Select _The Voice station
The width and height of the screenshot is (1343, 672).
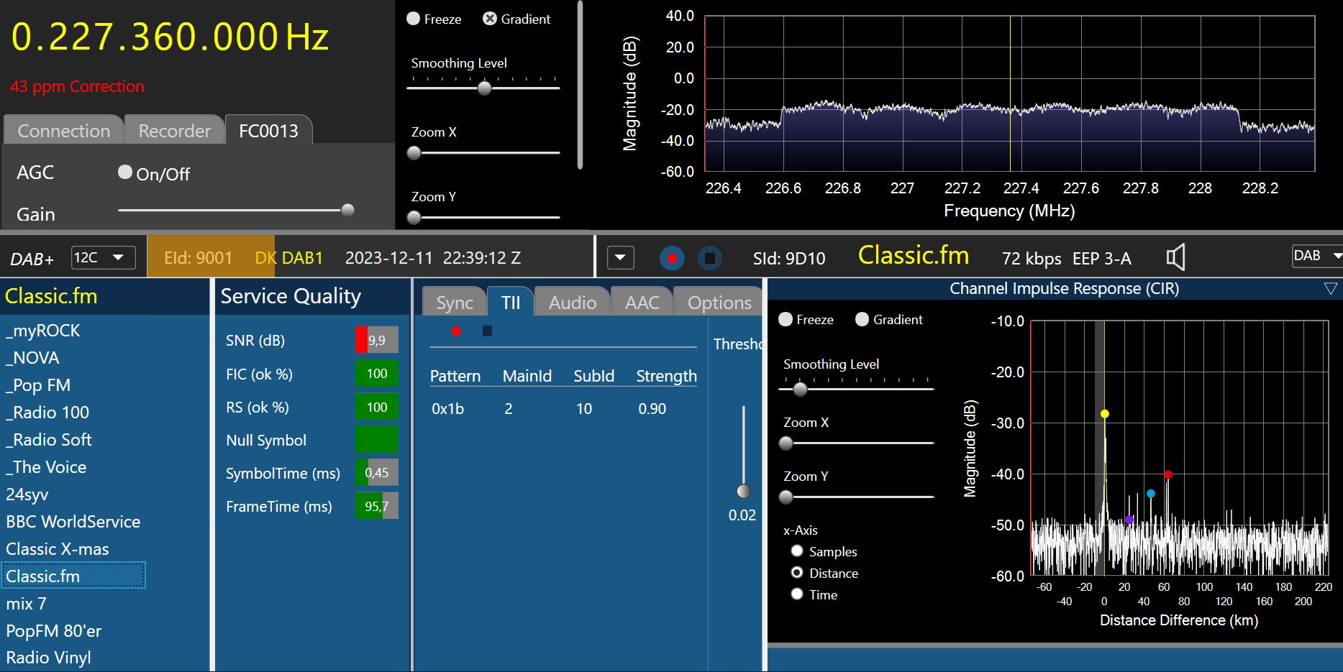46,467
